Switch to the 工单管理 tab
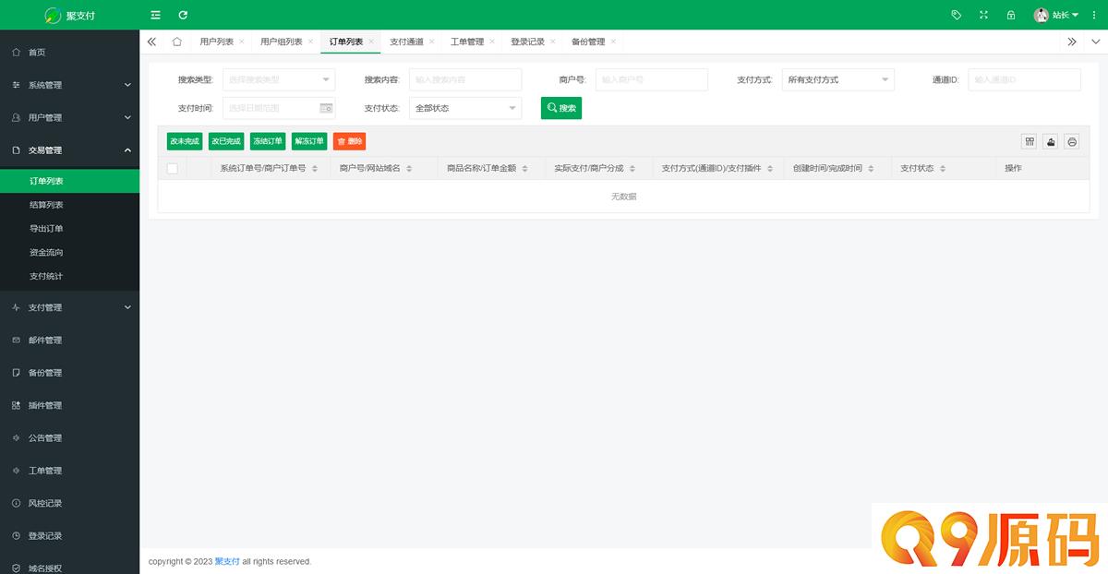The width and height of the screenshot is (1108, 574). (467, 42)
